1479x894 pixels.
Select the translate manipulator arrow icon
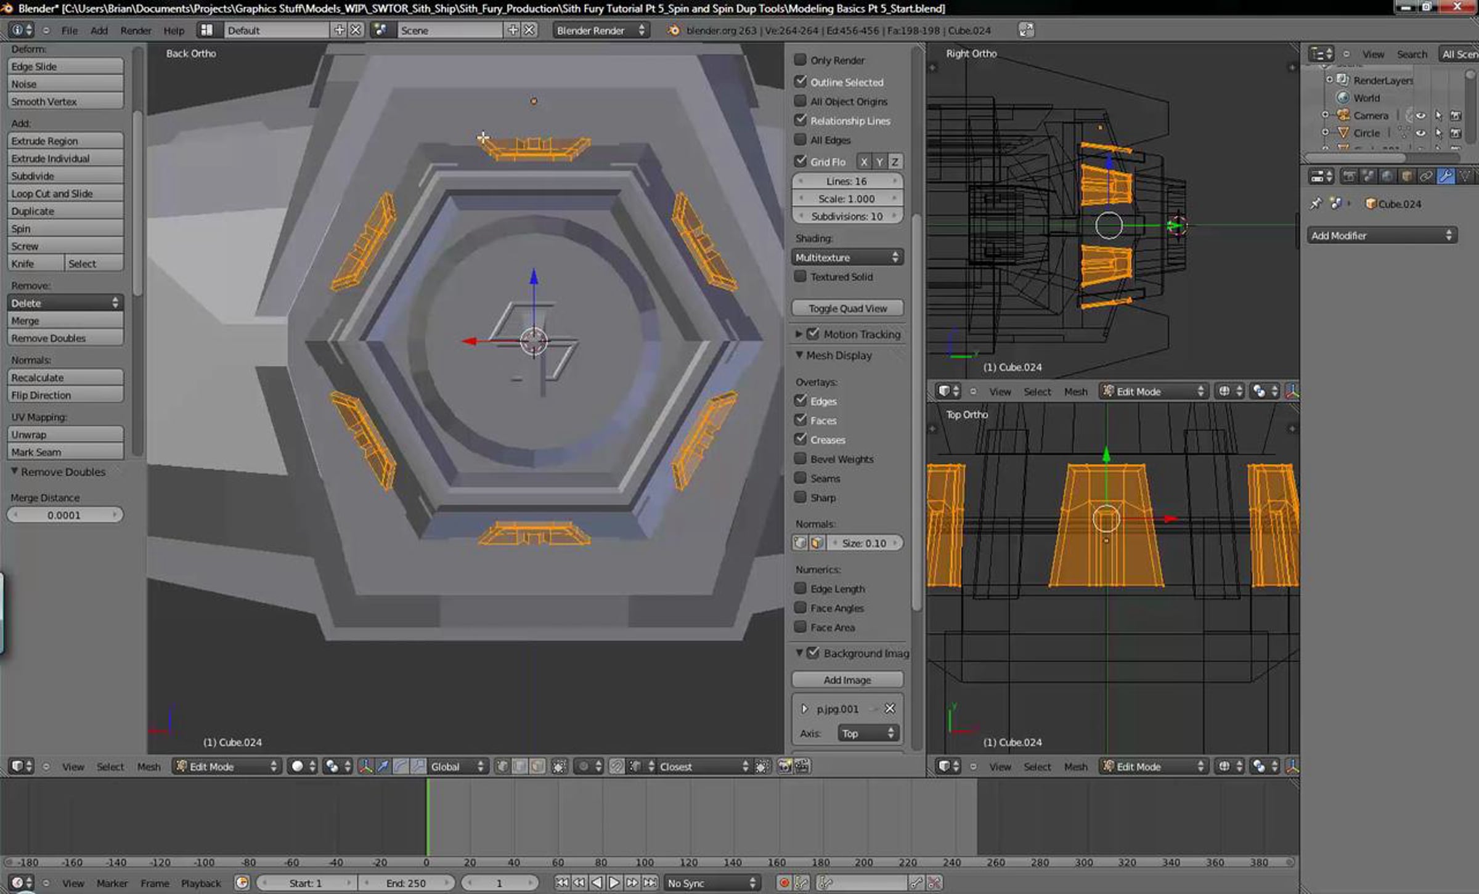pyautogui.click(x=383, y=766)
